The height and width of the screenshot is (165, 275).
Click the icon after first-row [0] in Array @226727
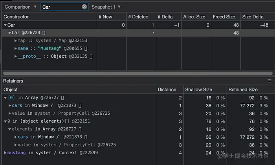62,97
